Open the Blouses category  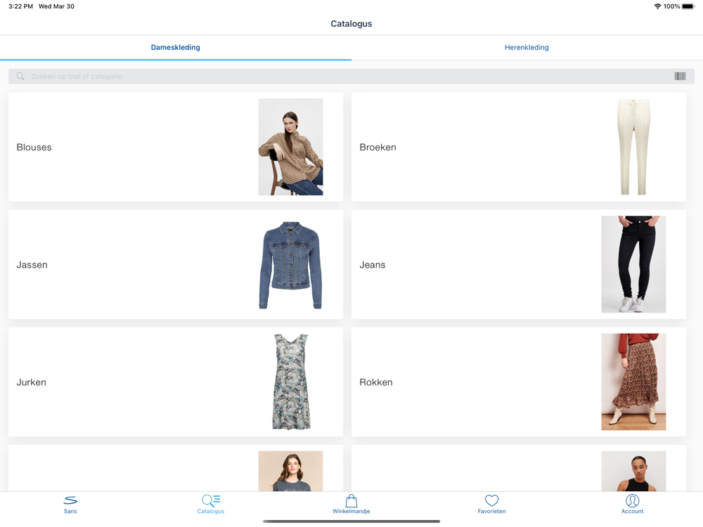(176, 147)
